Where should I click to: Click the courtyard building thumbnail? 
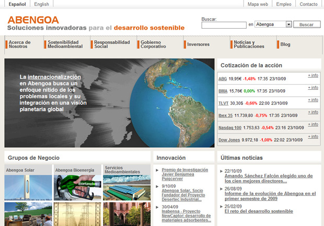point(126,214)
